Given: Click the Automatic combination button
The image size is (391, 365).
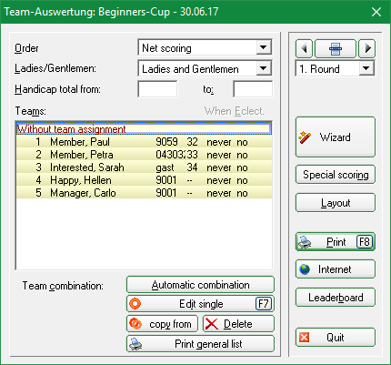Looking at the screenshot, I should 200,285.
